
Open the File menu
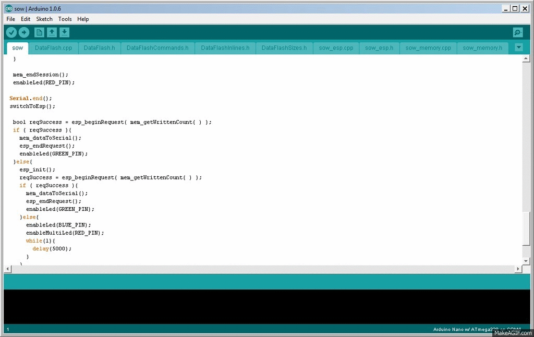click(x=10, y=19)
